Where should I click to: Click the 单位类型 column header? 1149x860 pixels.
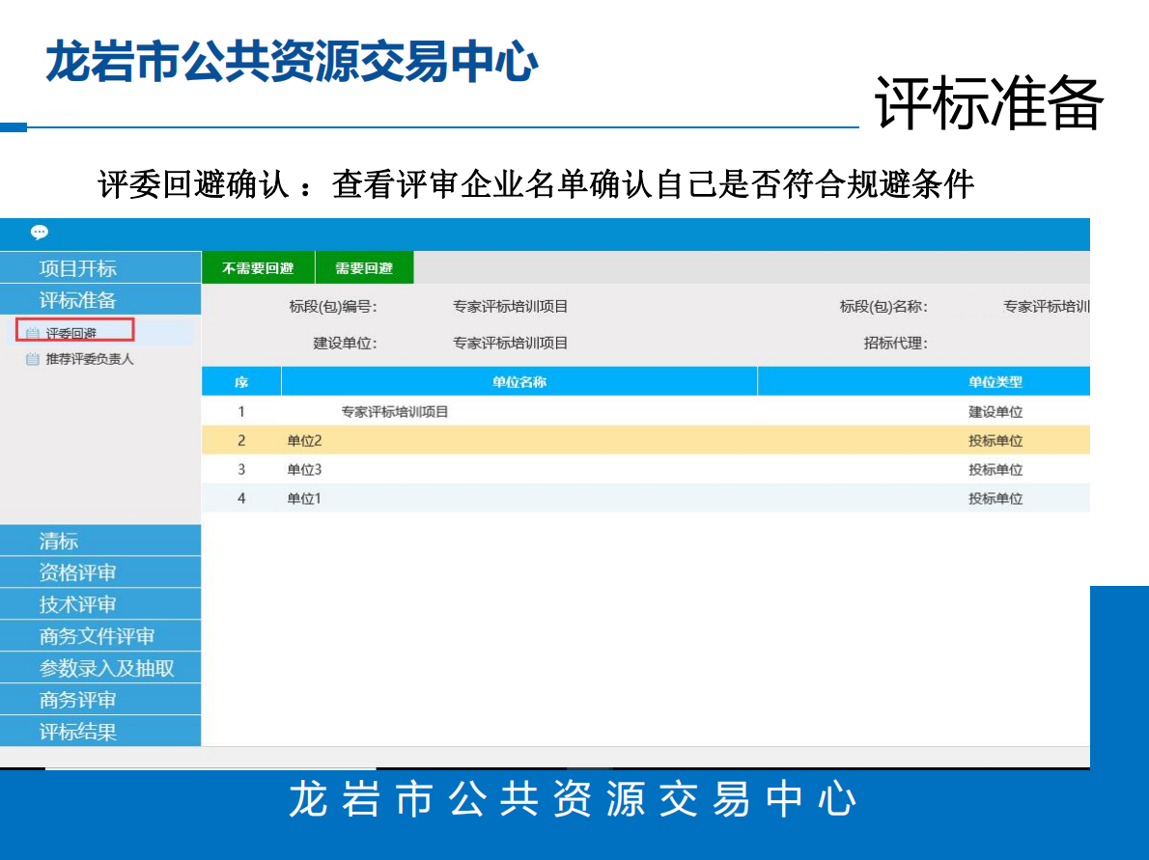[x=924, y=381]
